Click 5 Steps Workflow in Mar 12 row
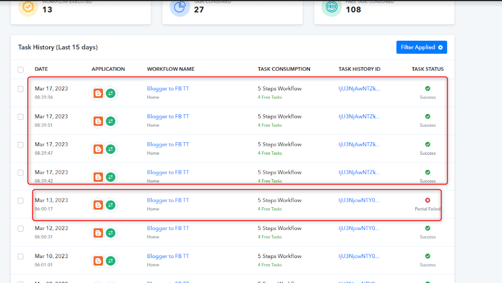 point(279,228)
